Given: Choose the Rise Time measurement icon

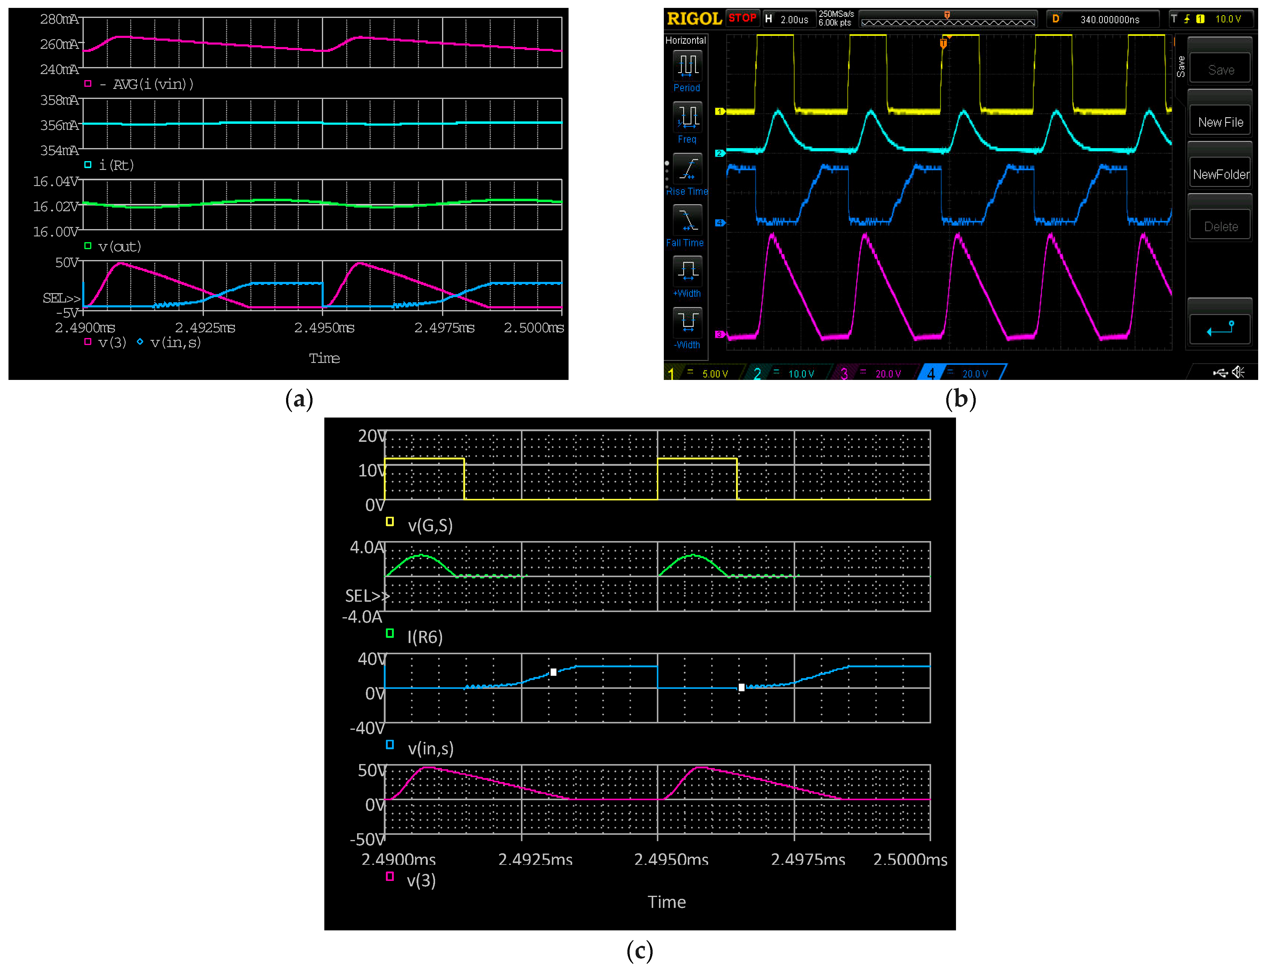Looking at the screenshot, I should [687, 168].
